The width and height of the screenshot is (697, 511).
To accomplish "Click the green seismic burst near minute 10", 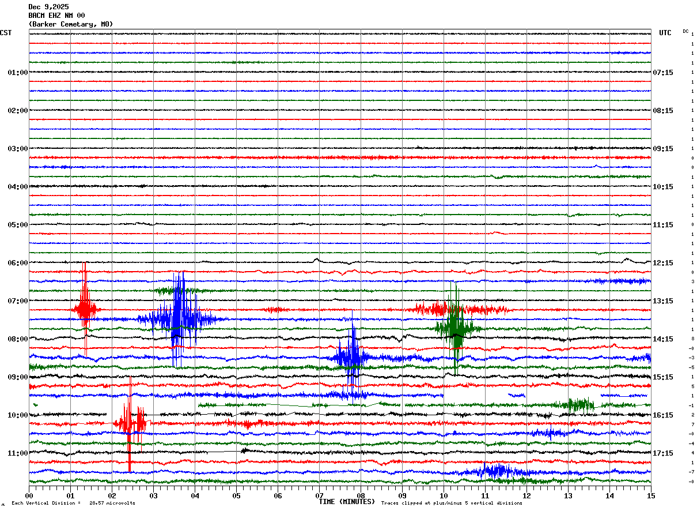I will [x=456, y=328].
